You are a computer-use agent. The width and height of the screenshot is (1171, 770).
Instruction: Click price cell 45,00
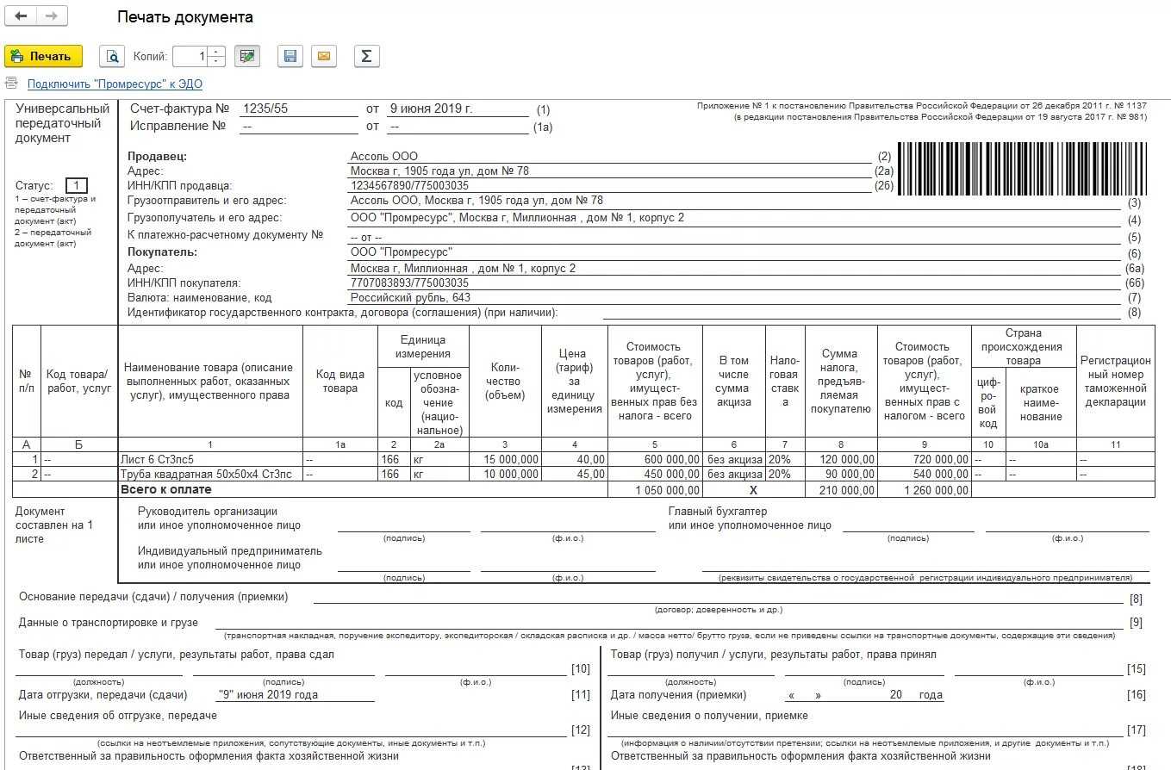[575, 474]
